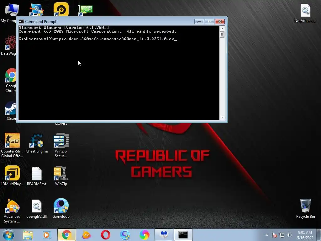The image size is (321, 241).
Task: Launch Windows Media Player from taskbar
Action: click(x=47, y=235)
